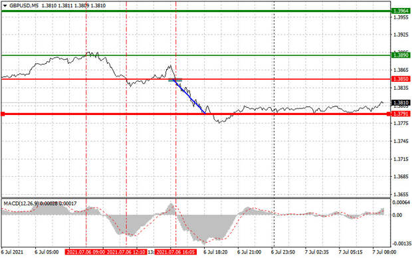This screenshot has height=258, width=412.
Task: Click the teal rectangle marker at 1.3850
Action: coord(175,80)
